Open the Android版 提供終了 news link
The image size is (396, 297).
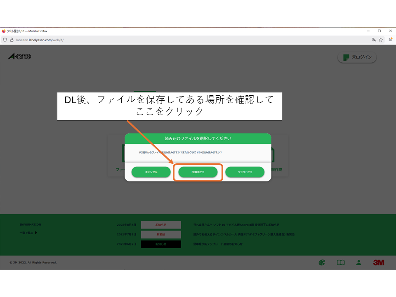tap(236, 225)
